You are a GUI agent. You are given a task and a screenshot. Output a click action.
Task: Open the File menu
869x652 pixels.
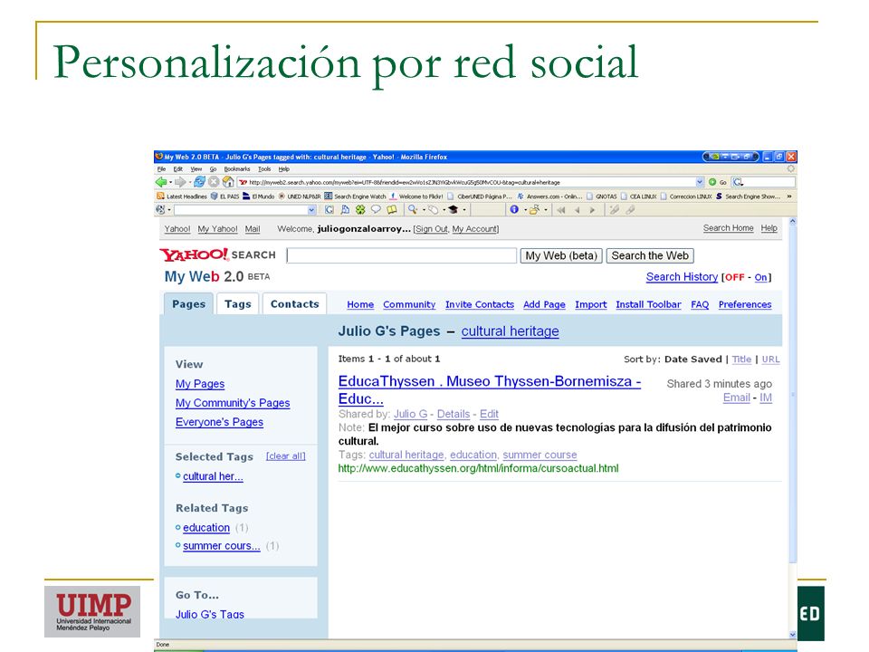click(x=161, y=169)
